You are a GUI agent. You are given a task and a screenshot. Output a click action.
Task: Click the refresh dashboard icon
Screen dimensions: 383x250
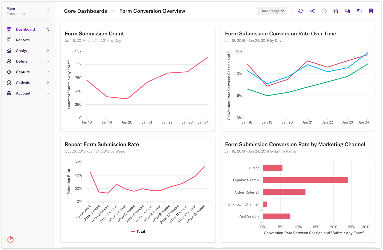(x=301, y=11)
